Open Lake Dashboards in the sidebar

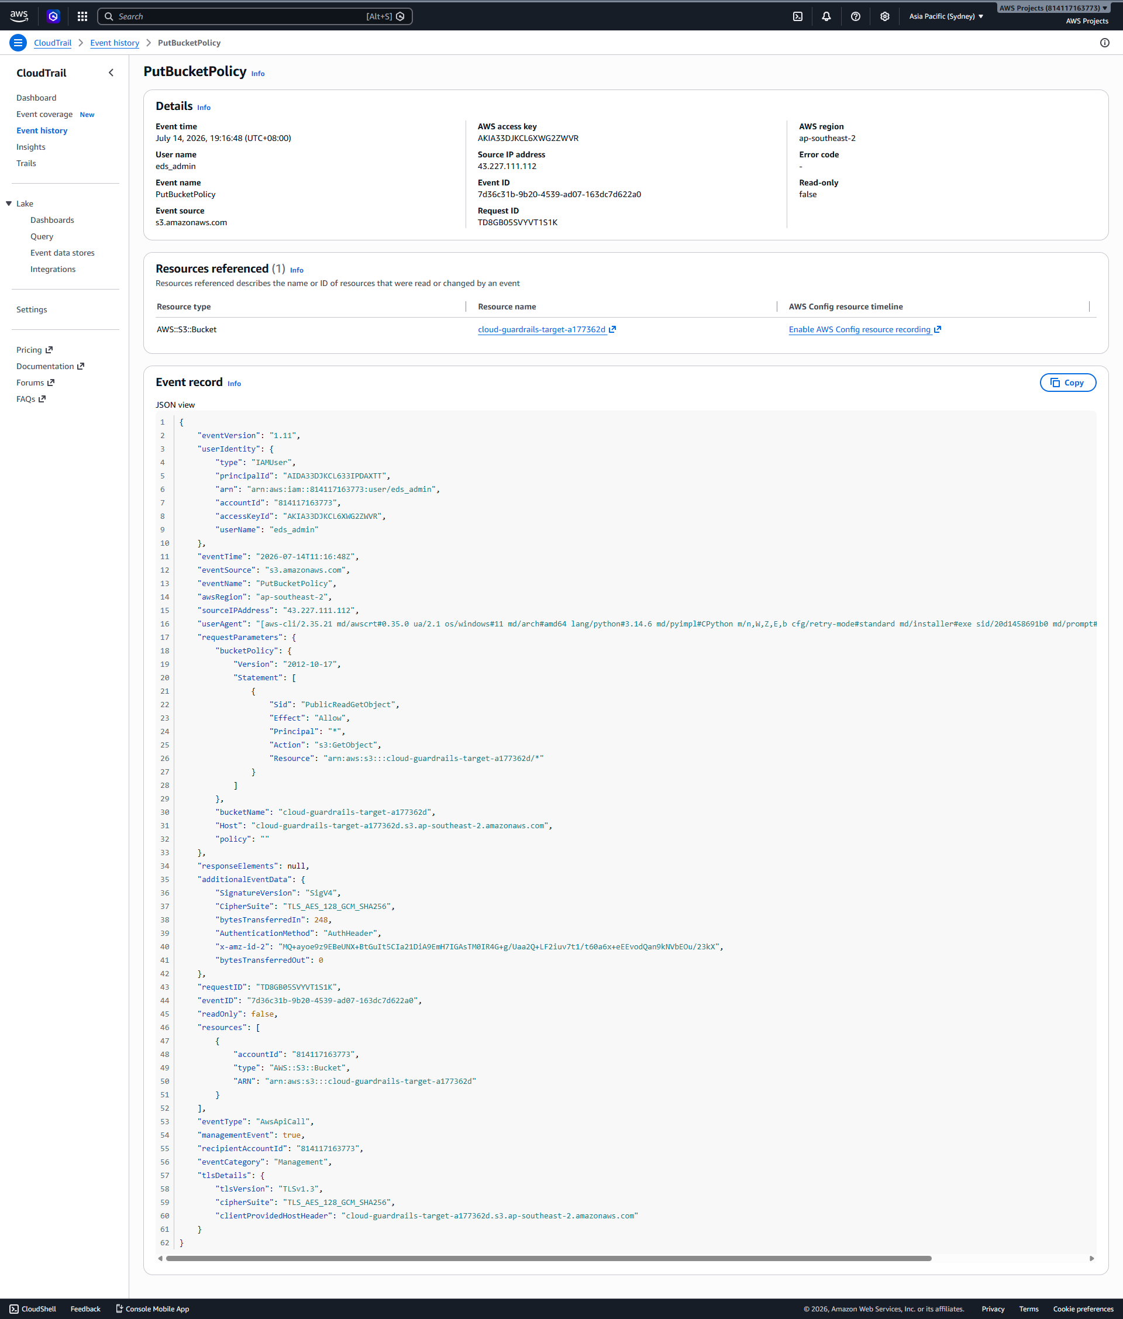click(x=52, y=221)
